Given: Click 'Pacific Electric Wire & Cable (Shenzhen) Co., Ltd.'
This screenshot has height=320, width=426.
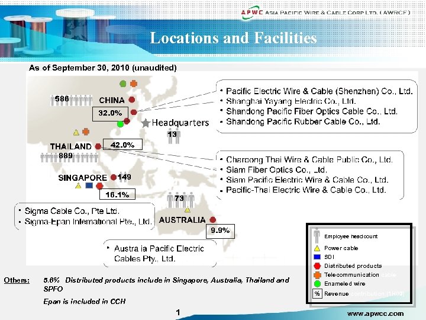Looking at the screenshot, I should tap(319, 91).
